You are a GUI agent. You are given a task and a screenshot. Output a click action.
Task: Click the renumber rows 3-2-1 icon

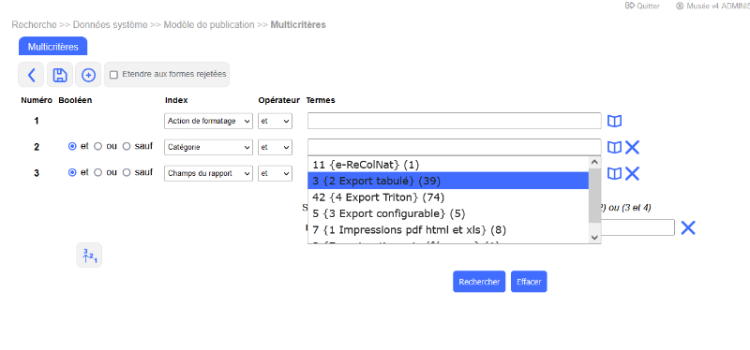pyautogui.click(x=89, y=255)
